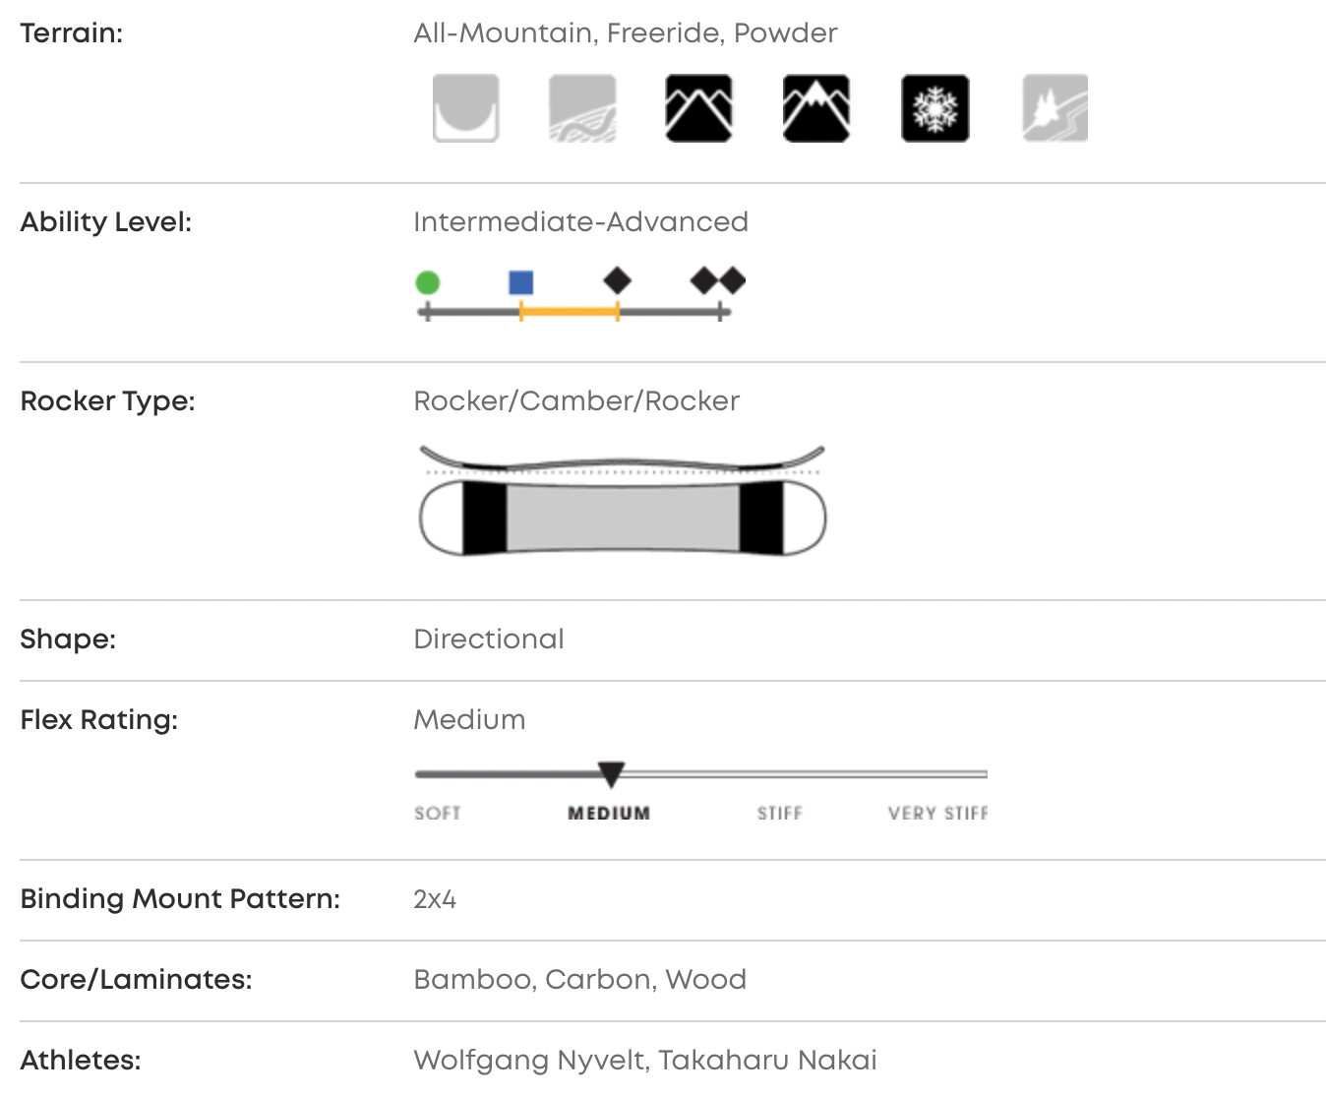The image size is (1326, 1096).
Task: Click the single black diamond icon
Action: 617,281
